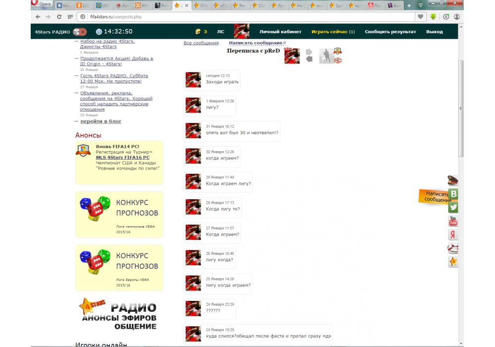Click the gold coins balance icon

[x=198, y=32]
